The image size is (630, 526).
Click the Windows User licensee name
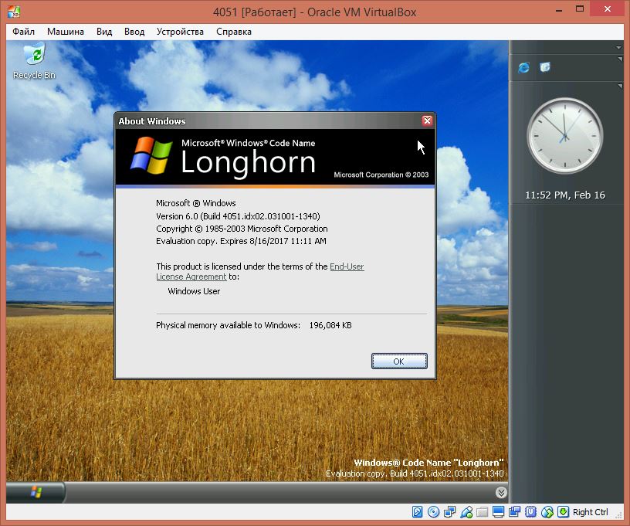[194, 291]
